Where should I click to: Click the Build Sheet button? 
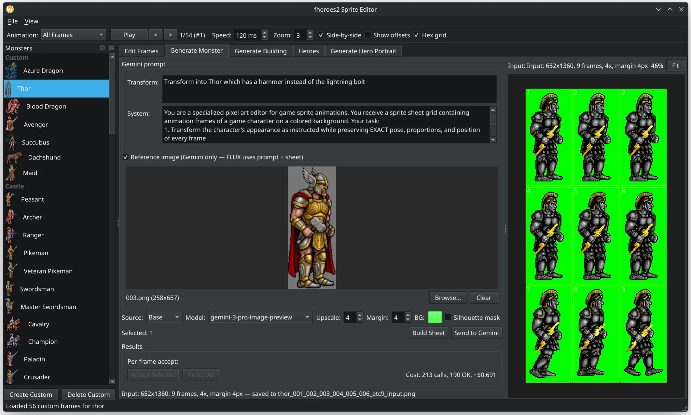[428, 333]
